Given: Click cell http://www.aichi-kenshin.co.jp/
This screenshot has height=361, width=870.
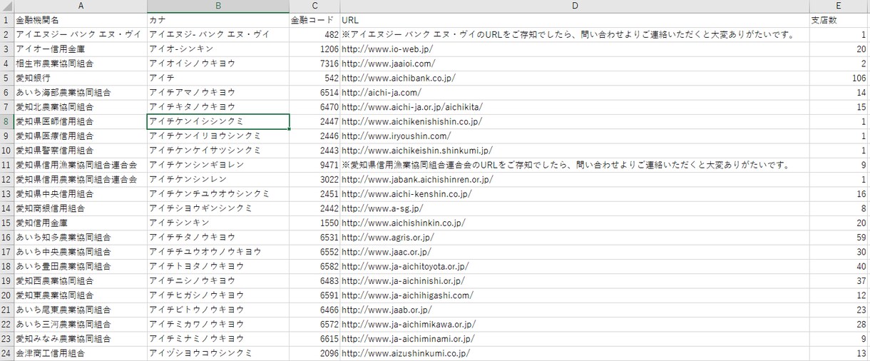Looking at the screenshot, I should click(575, 193).
